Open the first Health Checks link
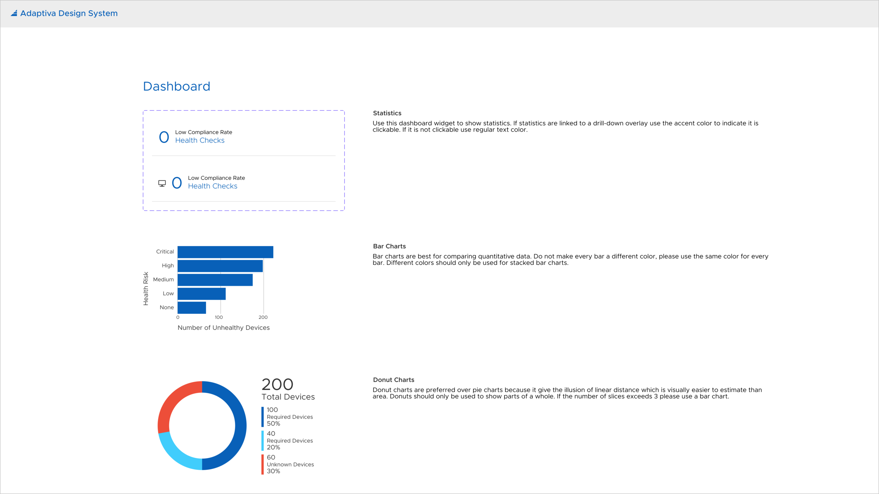The image size is (879, 494). [200, 140]
